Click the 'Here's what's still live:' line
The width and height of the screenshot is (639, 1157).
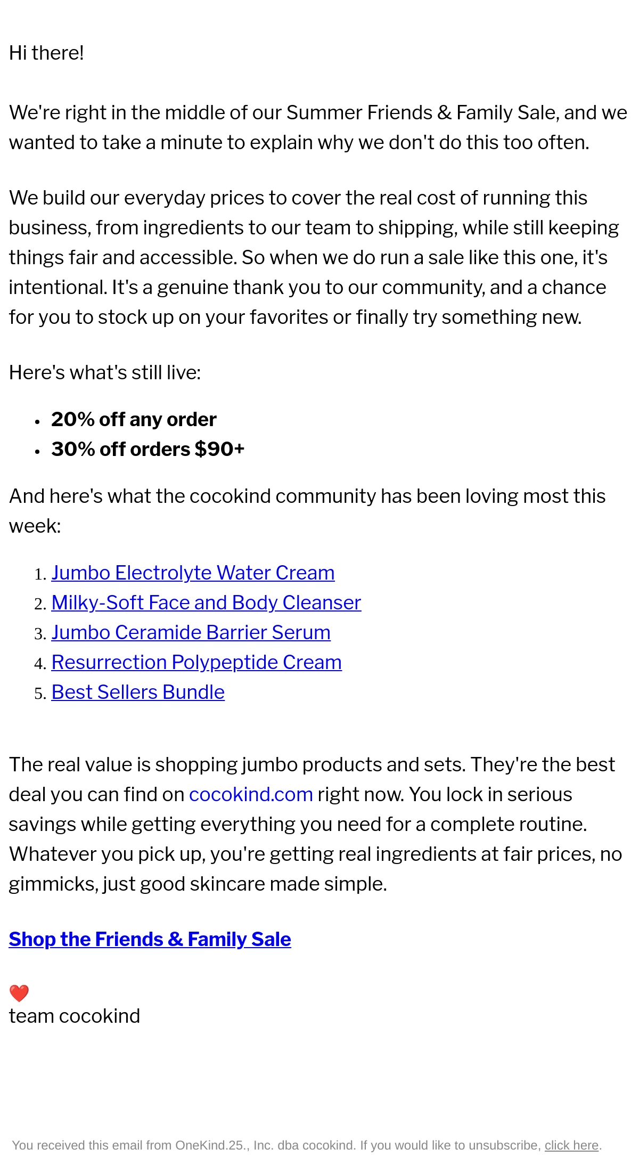[105, 372]
